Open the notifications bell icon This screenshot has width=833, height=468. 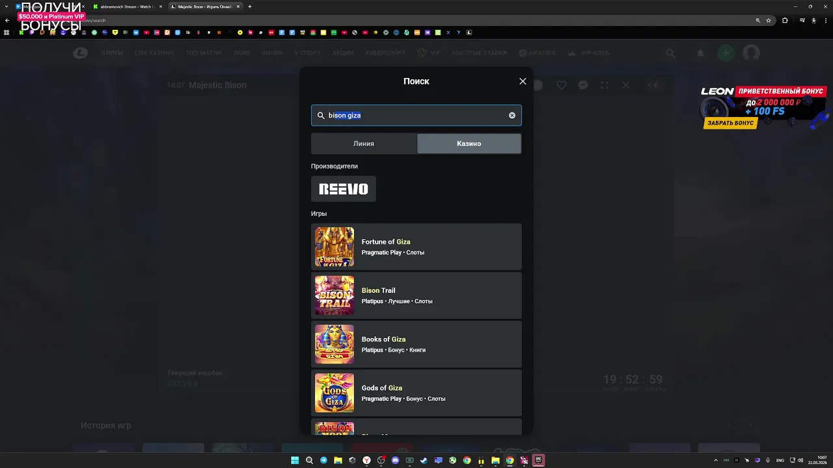pos(701,53)
